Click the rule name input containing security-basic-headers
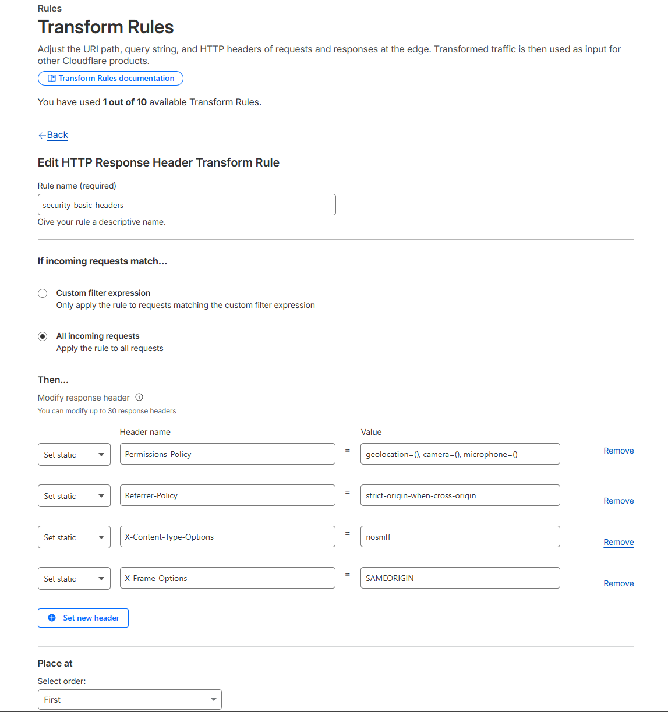The width and height of the screenshot is (668, 712). coord(186,204)
